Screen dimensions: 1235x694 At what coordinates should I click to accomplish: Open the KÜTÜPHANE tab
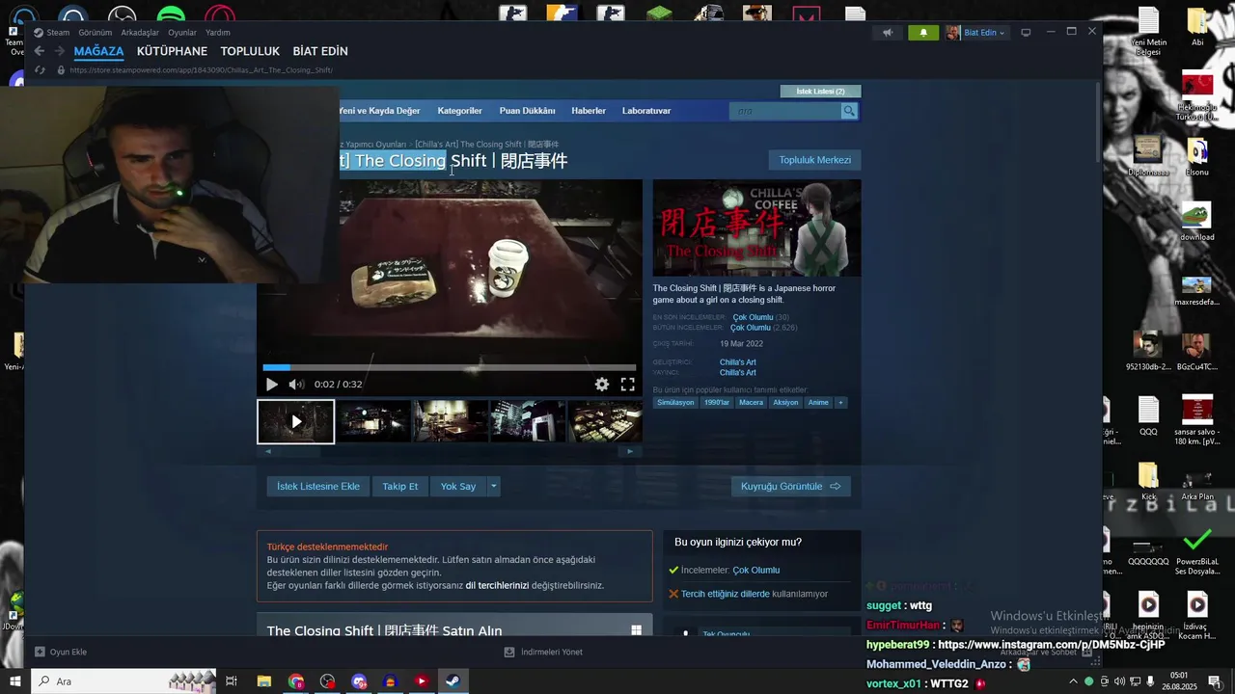coord(172,51)
